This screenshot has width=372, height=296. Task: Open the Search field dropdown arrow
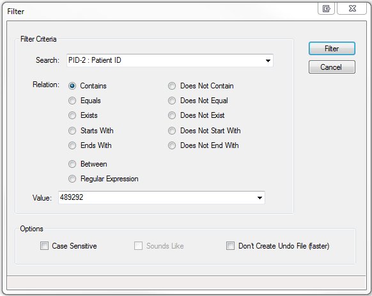pyautogui.click(x=268, y=61)
